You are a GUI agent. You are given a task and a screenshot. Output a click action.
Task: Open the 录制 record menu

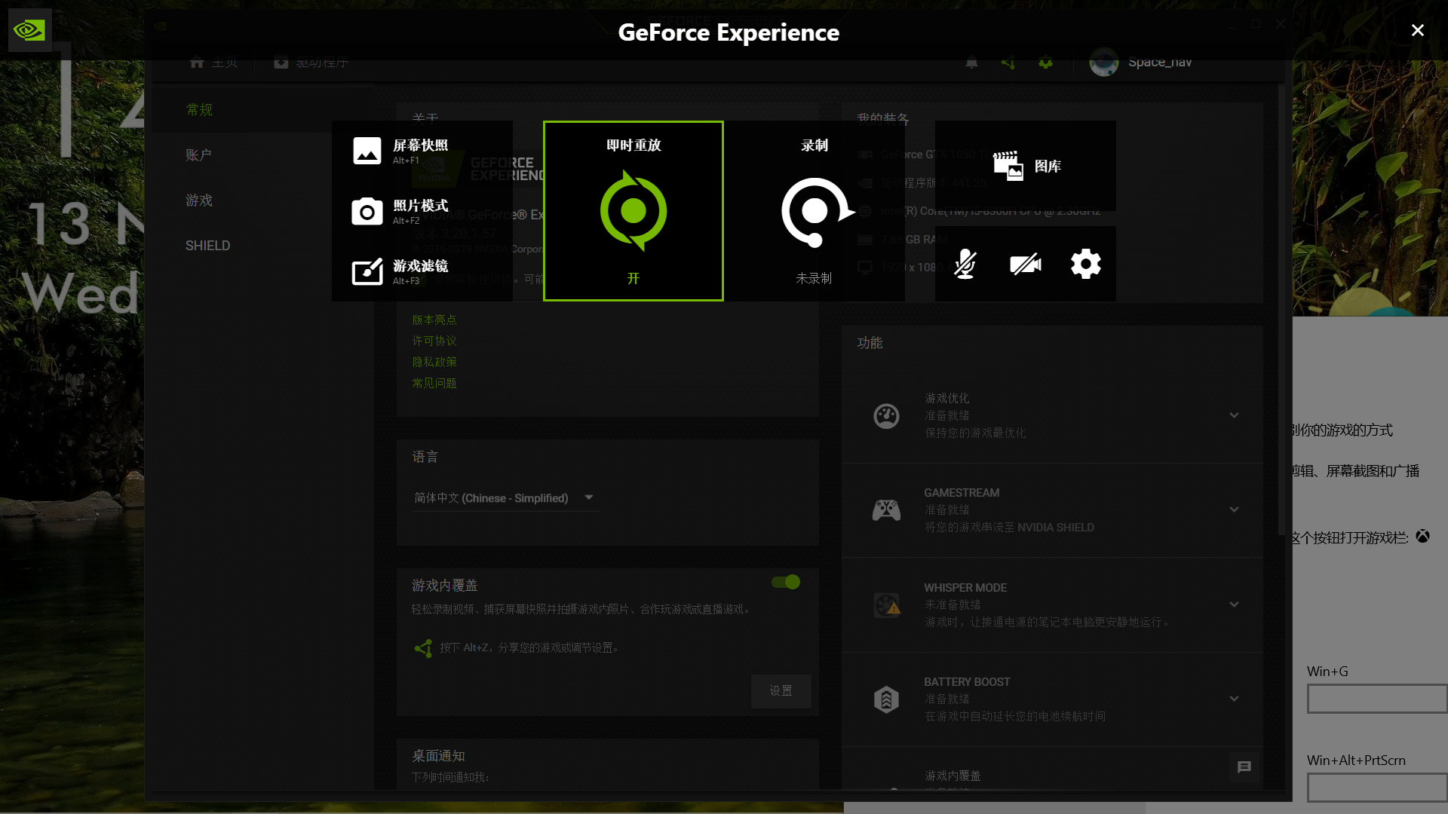(x=814, y=211)
